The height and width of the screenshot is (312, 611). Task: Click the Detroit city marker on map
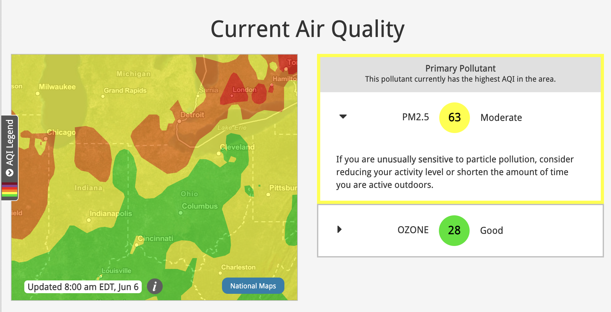point(179,121)
